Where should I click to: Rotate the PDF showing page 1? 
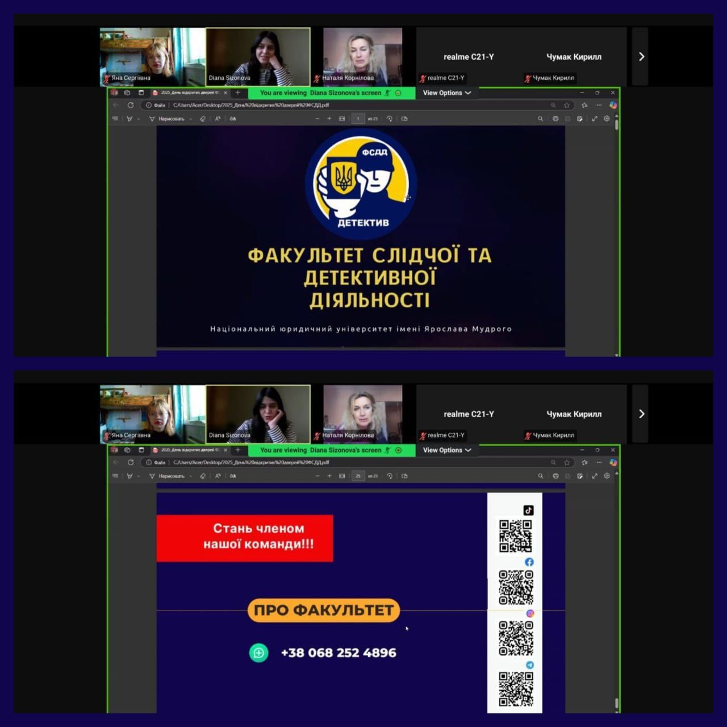tap(390, 119)
